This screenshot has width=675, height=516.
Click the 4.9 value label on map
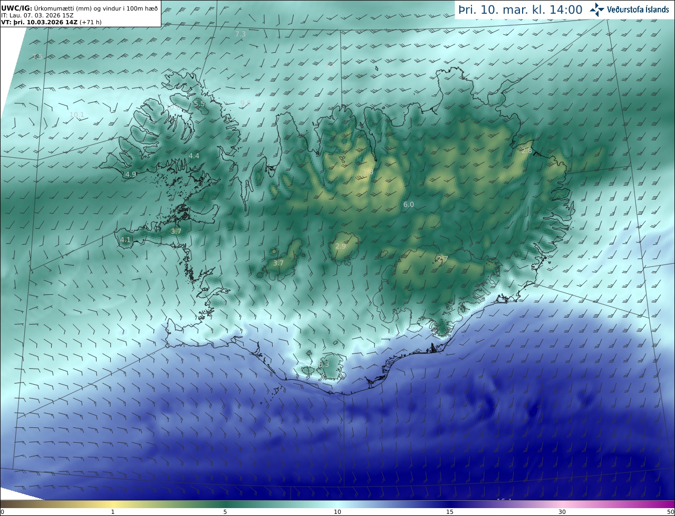coord(131,174)
